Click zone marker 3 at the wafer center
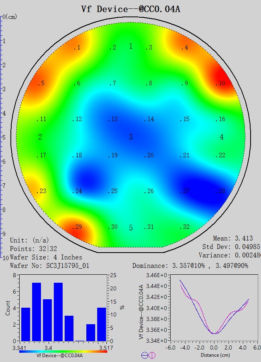The image size is (261, 362). coord(130,137)
